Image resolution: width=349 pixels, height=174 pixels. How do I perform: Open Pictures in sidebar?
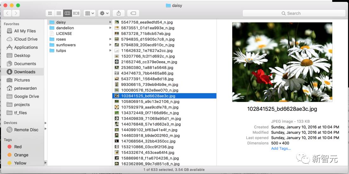pyautogui.click(x=23, y=80)
